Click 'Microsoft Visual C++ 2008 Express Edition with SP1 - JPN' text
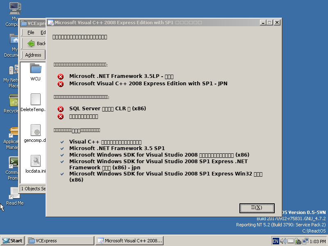This screenshot has height=246, width=328. tap(148, 84)
